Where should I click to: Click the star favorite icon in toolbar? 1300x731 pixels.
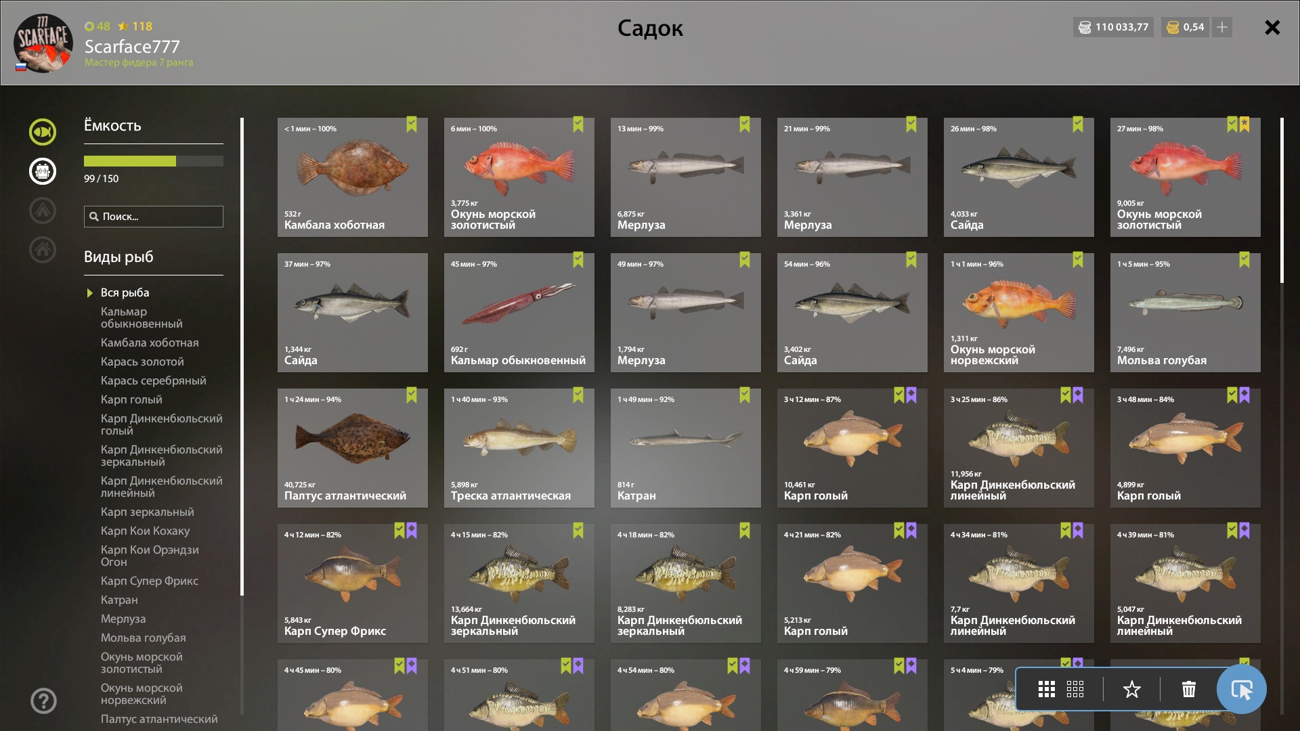pyautogui.click(x=1132, y=689)
